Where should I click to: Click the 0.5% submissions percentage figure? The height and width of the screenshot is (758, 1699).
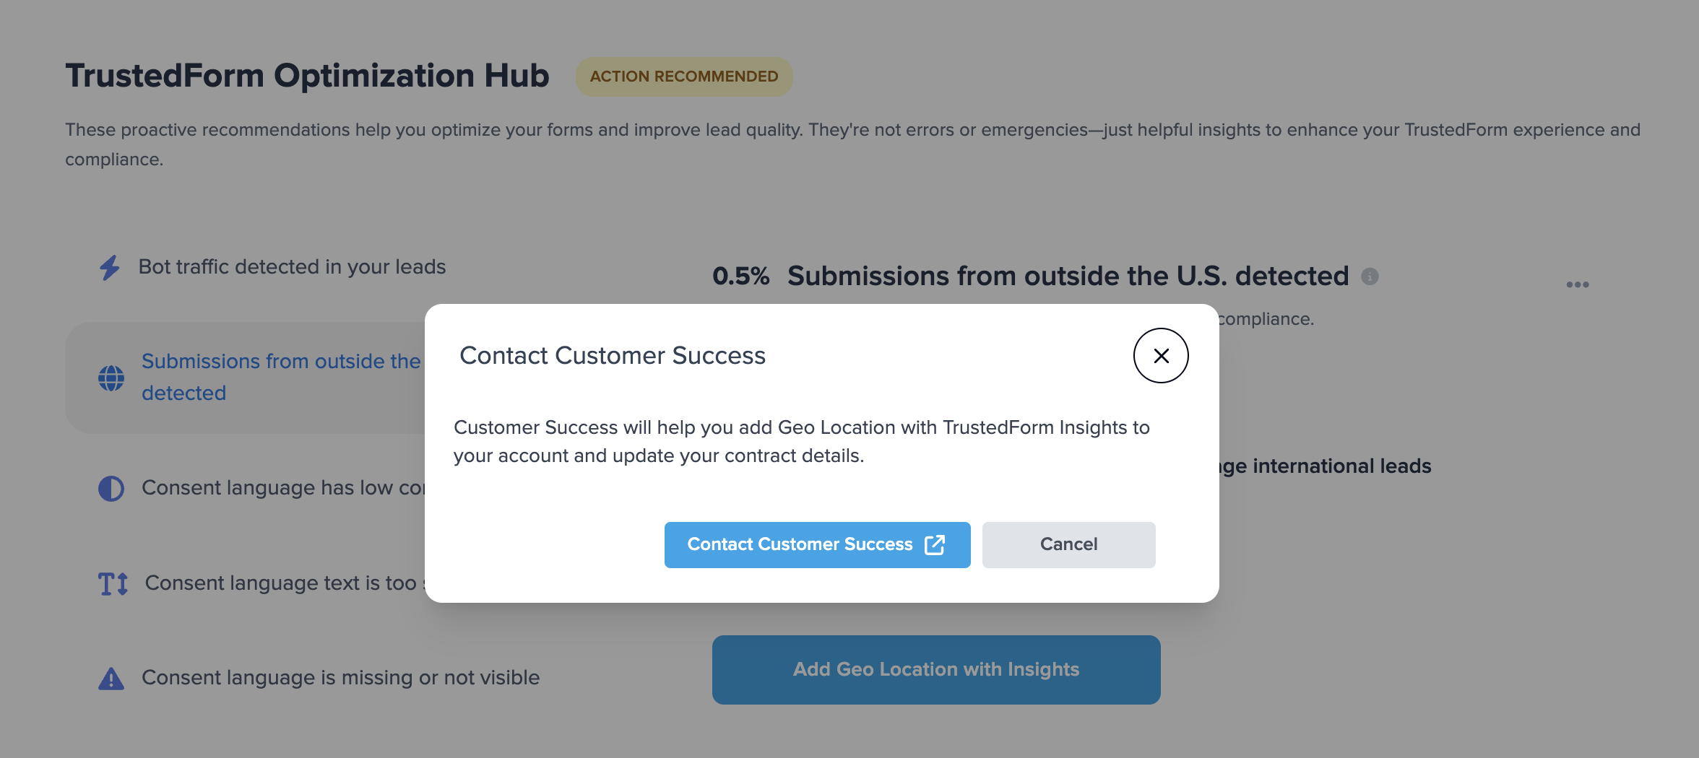click(x=741, y=276)
